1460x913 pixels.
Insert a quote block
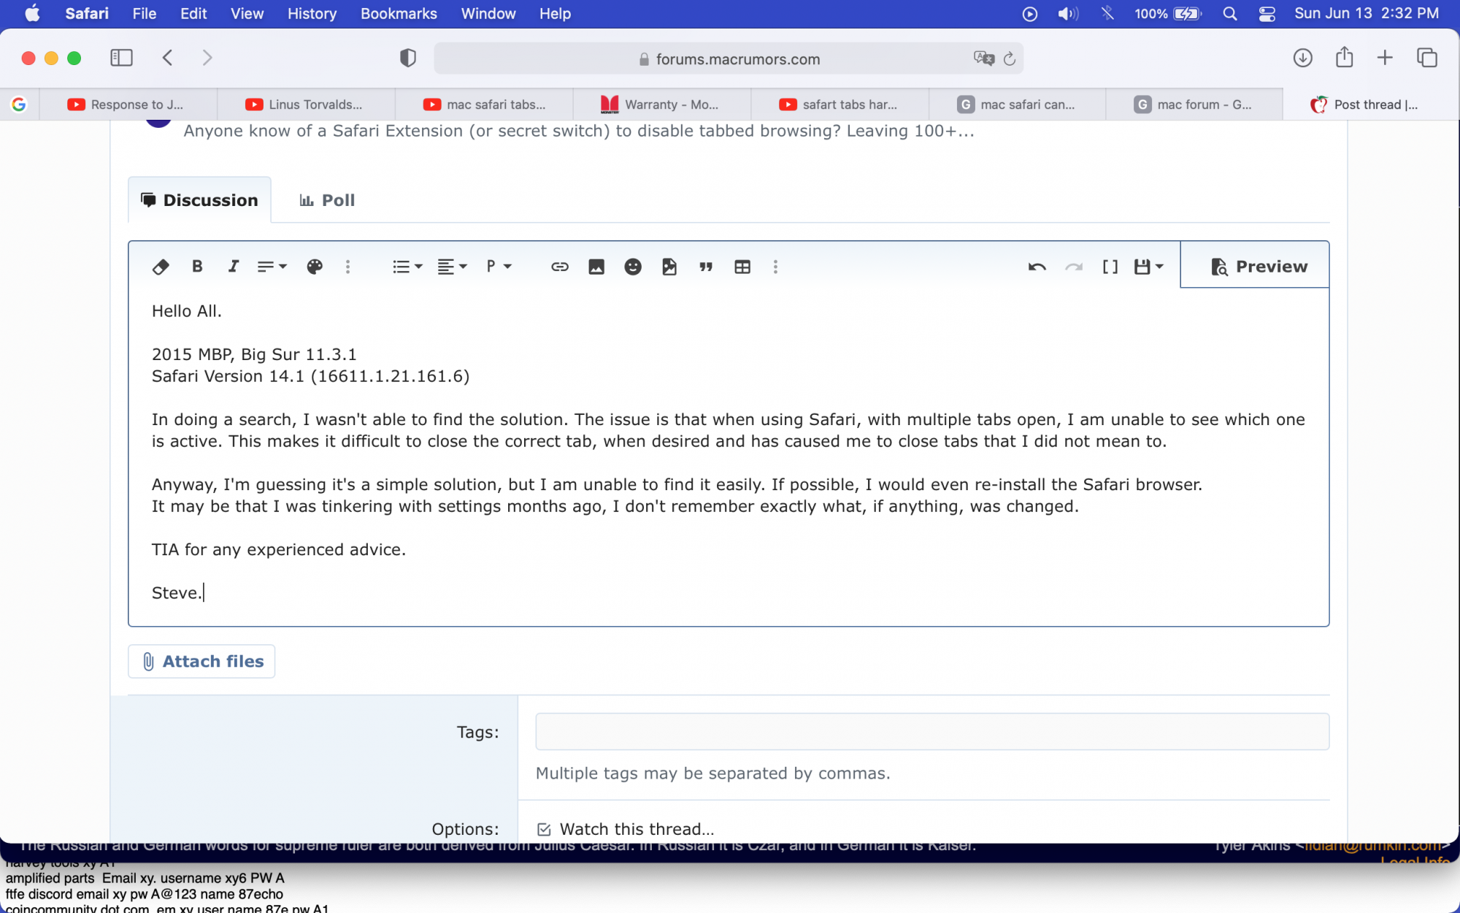coord(705,267)
